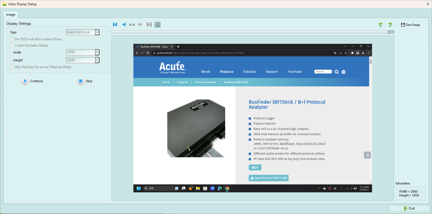Click Products in the Acute site menu

(227, 72)
